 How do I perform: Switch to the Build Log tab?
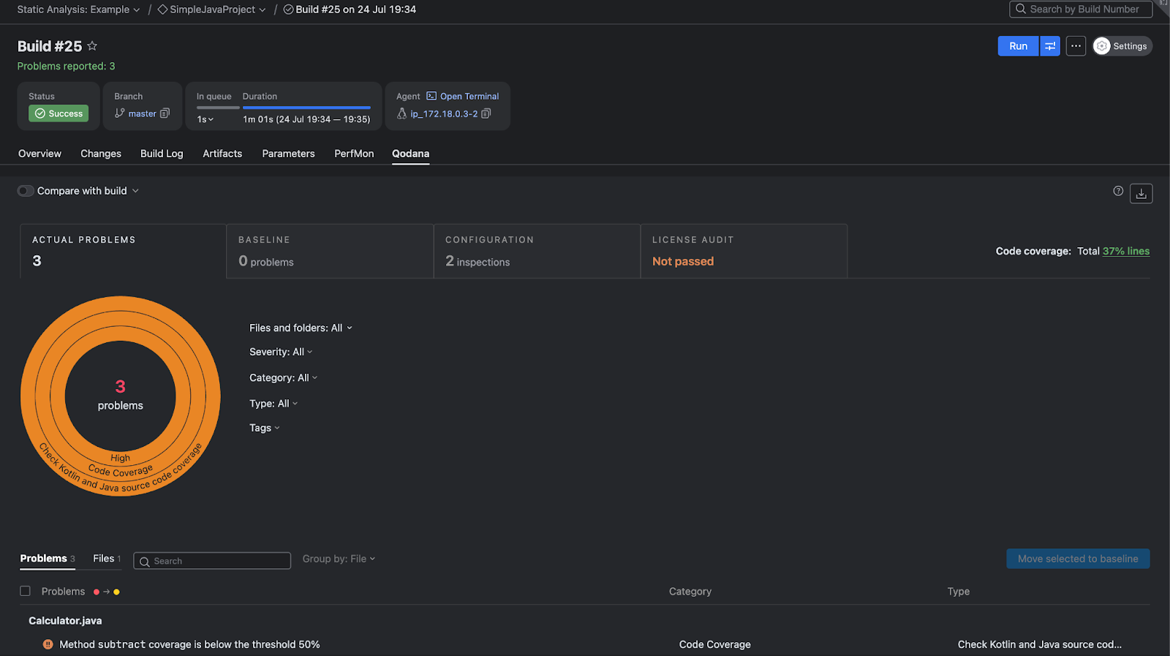tap(162, 154)
